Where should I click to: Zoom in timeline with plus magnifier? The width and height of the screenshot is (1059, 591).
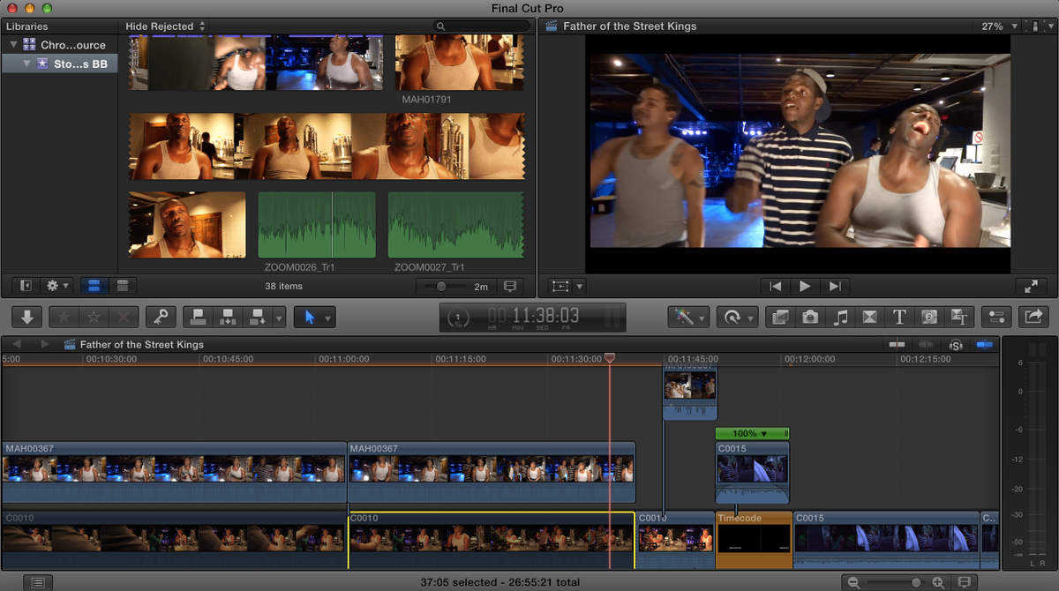938,583
